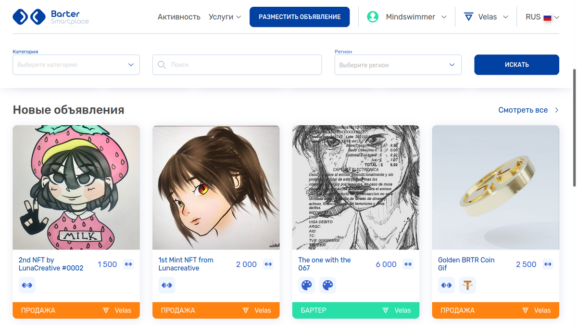This screenshot has height=325, width=577.
Task: Click Velas icon on Golden BRTR Coin sale bar
Action: coord(526,311)
